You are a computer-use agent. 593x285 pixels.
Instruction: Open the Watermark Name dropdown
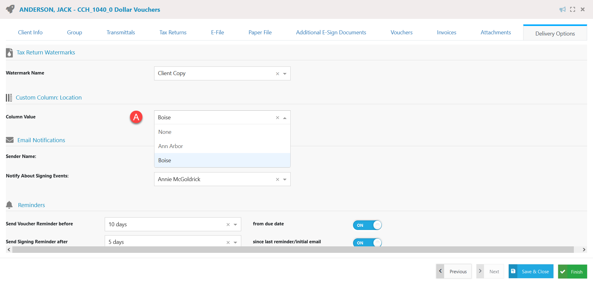[x=284, y=74]
